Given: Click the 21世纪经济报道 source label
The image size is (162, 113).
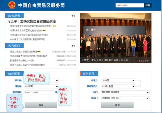Looking at the screenshot, I should pyautogui.click(x=59, y=52).
